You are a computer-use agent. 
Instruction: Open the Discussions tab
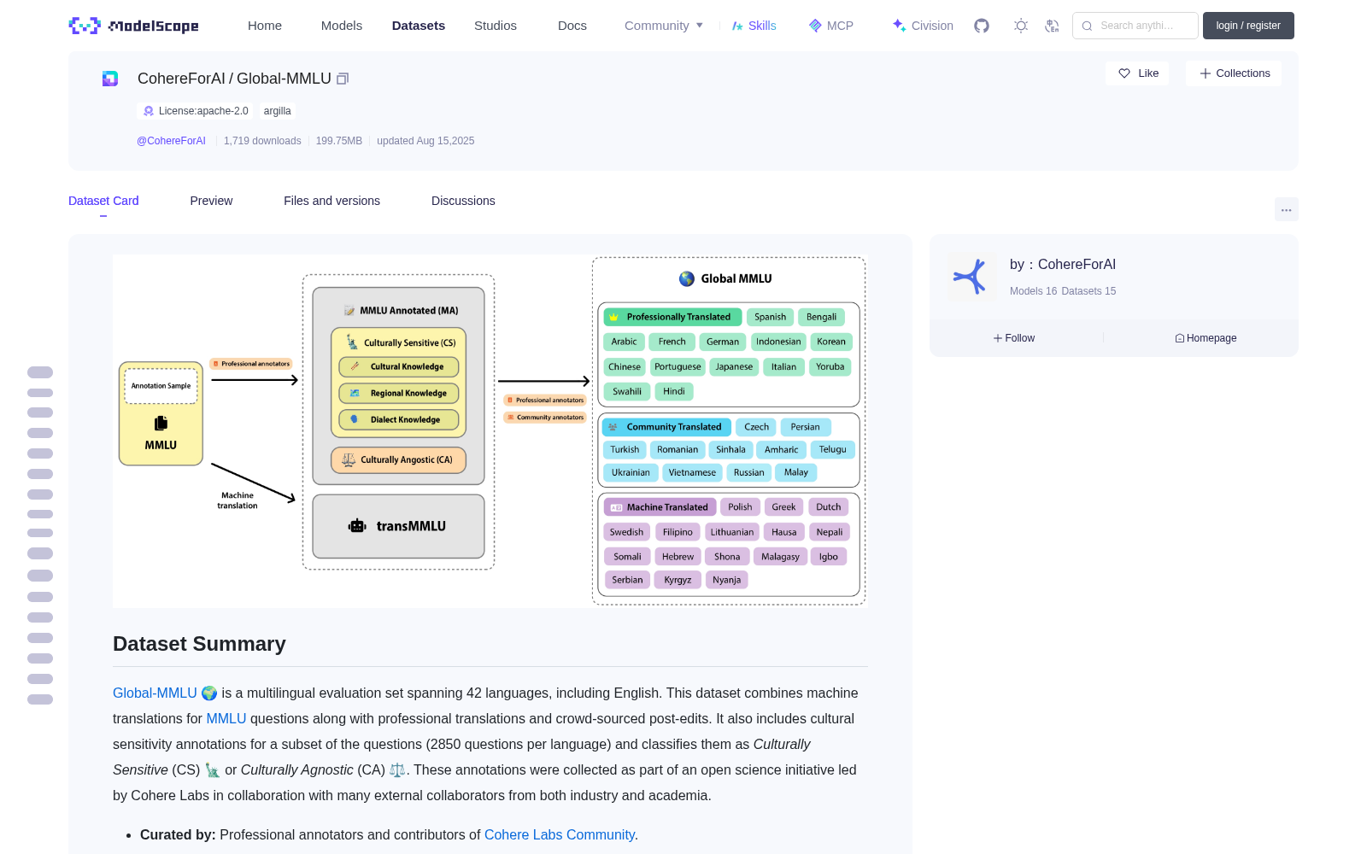click(463, 201)
